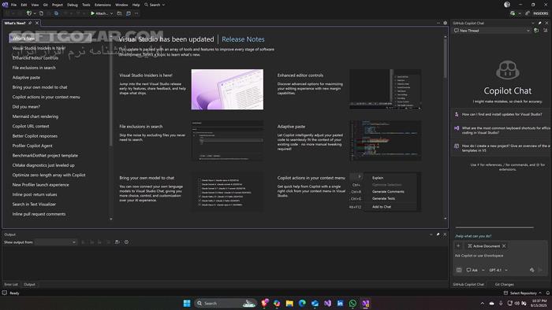Open the Debug menu

73,5
